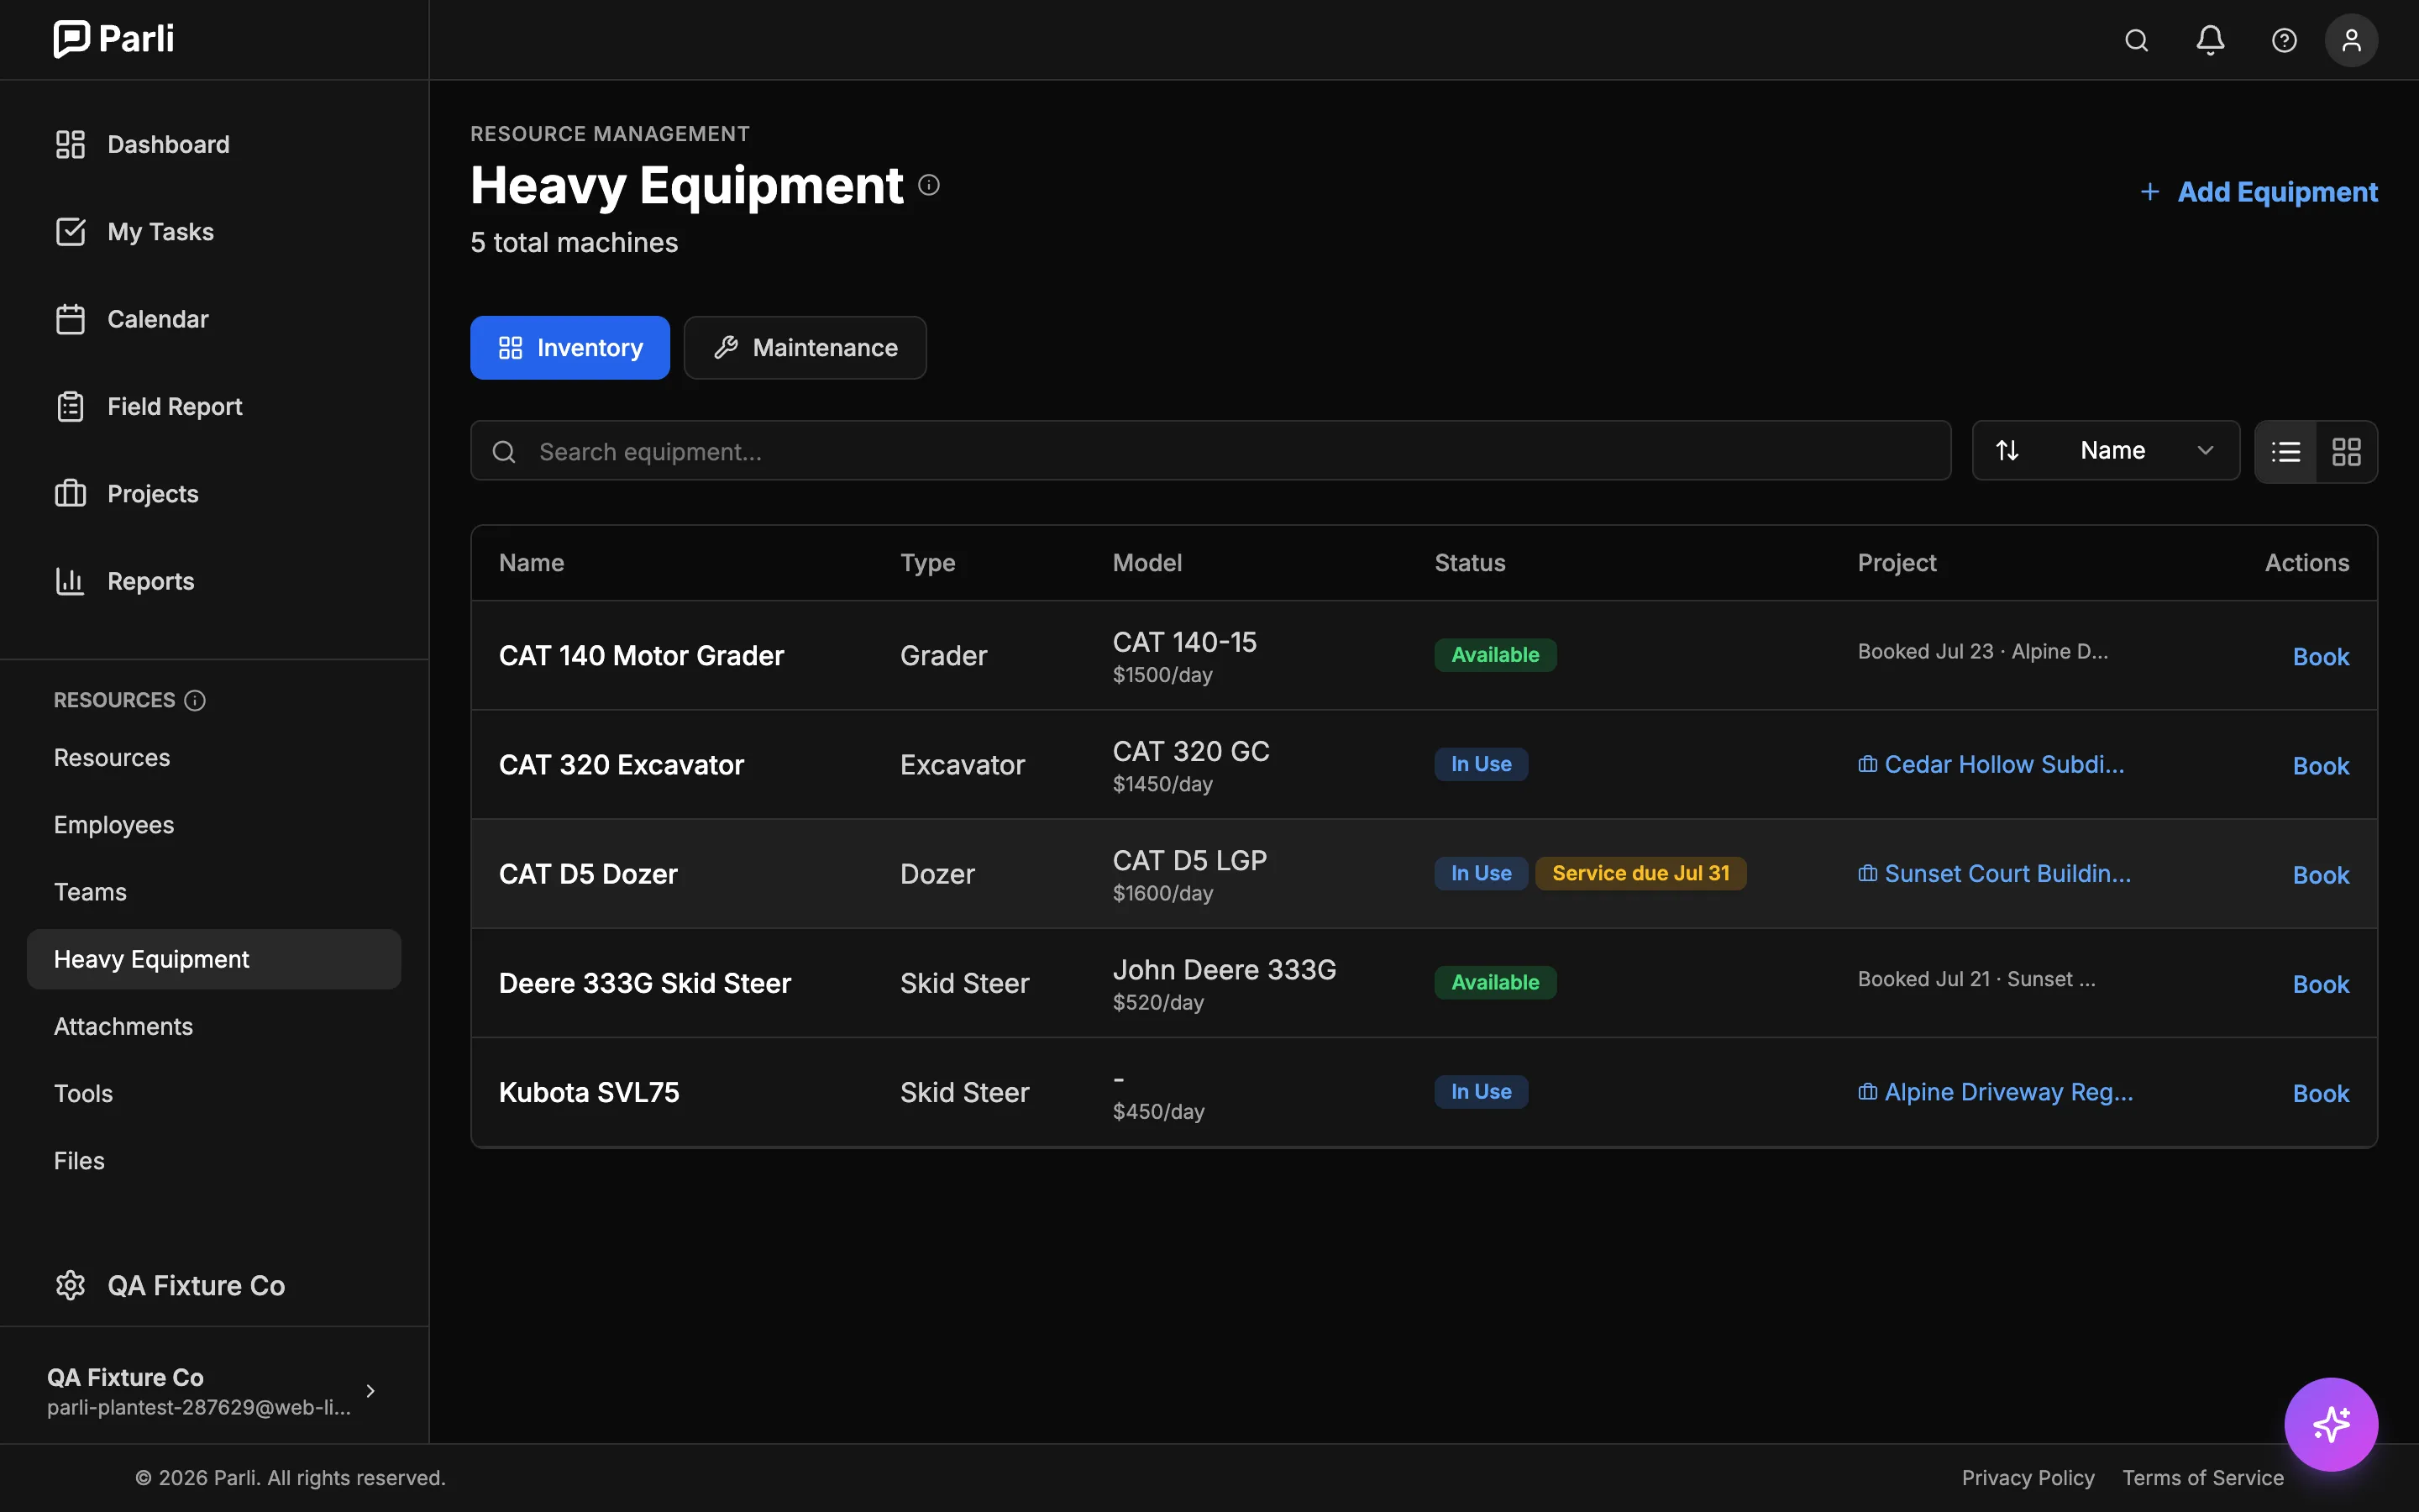Click the wrench icon on Maintenance tab
The height and width of the screenshot is (1512, 2419).
pyautogui.click(x=726, y=347)
